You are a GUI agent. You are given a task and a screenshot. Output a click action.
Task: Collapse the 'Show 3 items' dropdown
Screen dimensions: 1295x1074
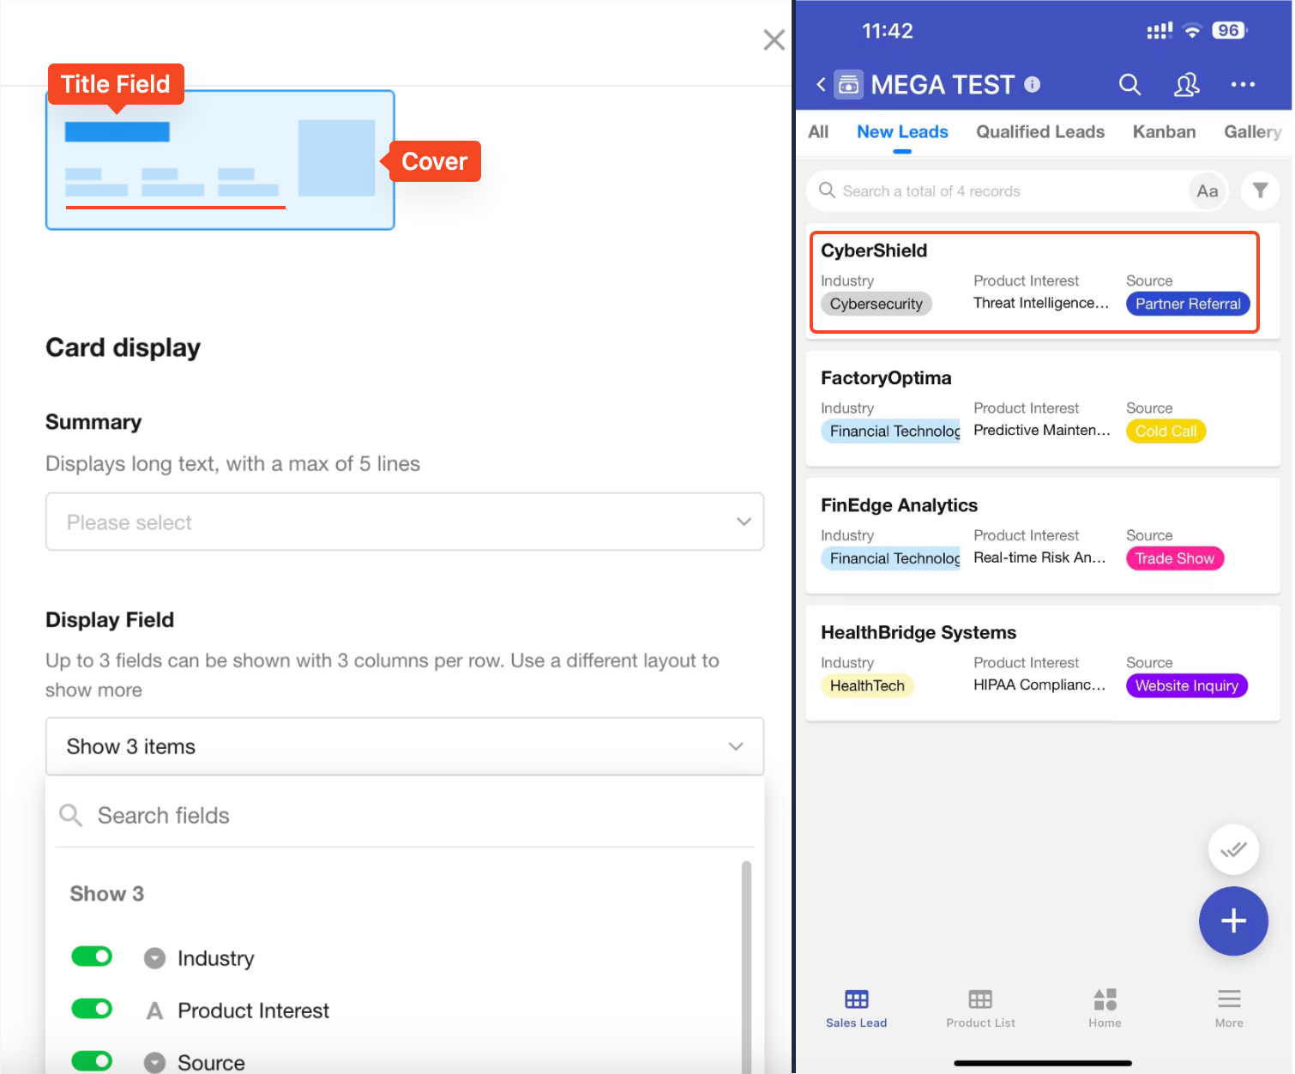coord(404,746)
